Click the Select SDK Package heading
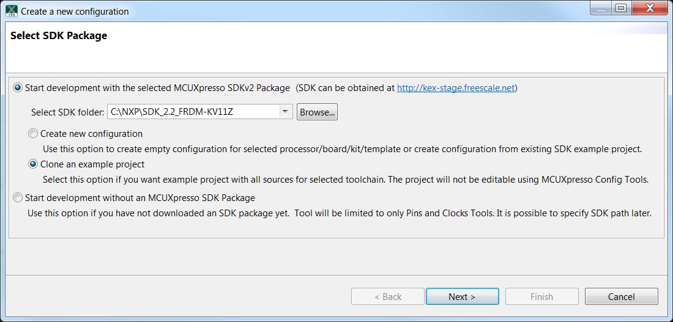This screenshot has width=673, height=322. click(59, 36)
